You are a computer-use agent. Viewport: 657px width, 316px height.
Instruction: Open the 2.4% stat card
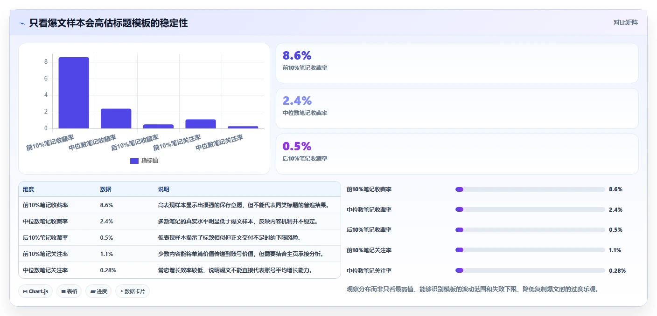pyautogui.click(x=457, y=108)
